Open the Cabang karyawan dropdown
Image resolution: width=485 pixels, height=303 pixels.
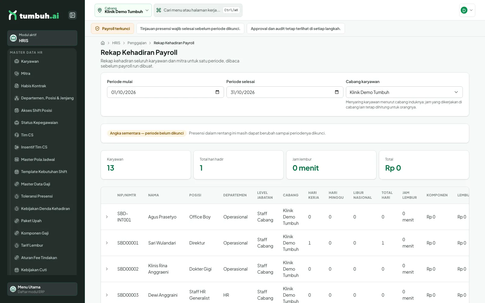(x=404, y=92)
